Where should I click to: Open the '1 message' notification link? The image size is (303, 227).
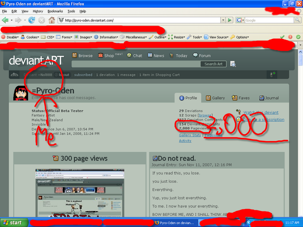(126, 75)
